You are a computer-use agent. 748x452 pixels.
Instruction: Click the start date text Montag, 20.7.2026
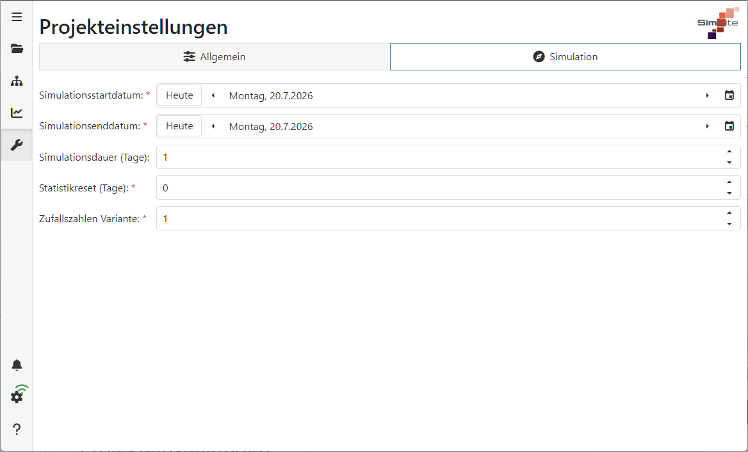coord(271,96)
